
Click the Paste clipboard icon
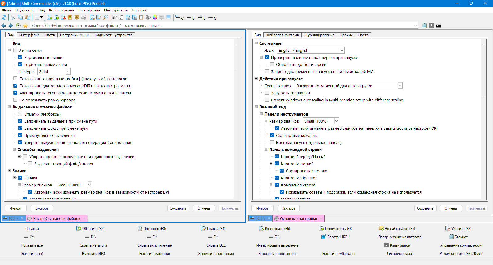(27, 17)
